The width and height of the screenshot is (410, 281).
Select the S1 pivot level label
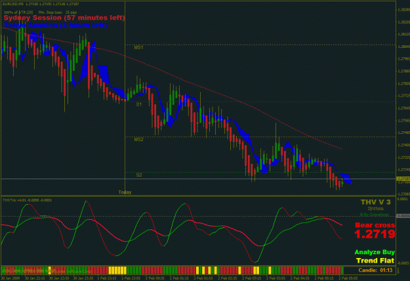pos(138,104)
